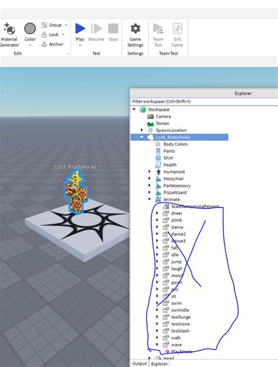This screenshot has height=367, width=278.
Task: Expand the SpawnLocation node
Action: tap(142, 130)
